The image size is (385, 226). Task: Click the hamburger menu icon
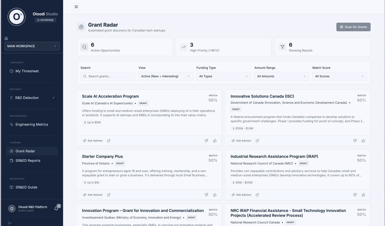coord(76,7)
